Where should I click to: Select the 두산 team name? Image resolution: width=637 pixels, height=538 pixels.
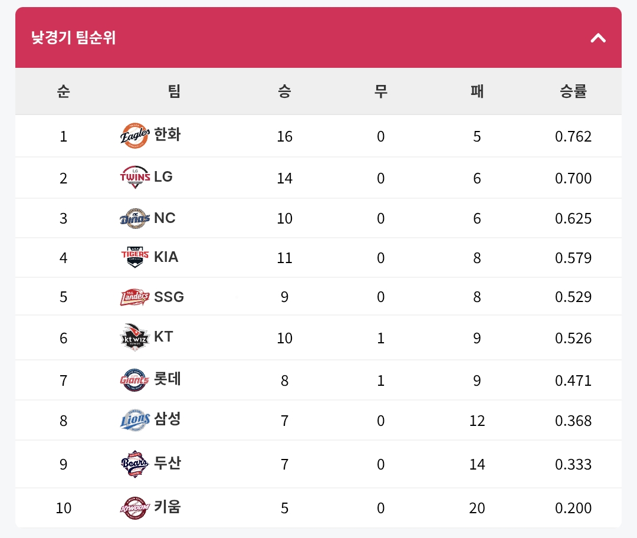coord(168,463)
